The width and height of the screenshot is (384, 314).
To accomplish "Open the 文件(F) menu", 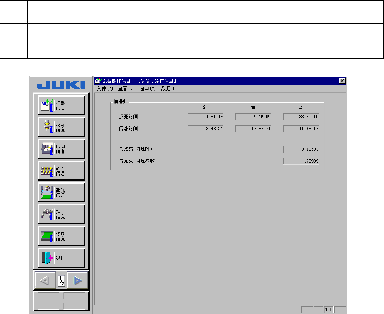I will (x=105, y=89).
